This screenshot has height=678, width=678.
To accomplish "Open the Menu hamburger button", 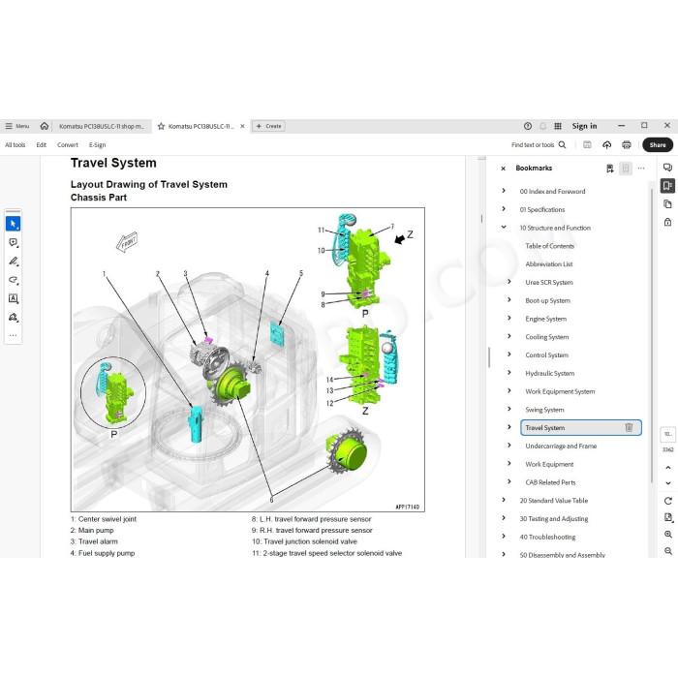I will pyautogui.click(x=17, y=126).
